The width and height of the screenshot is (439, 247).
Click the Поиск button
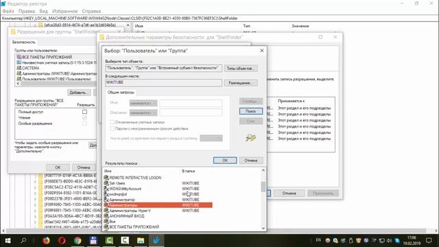251,111
